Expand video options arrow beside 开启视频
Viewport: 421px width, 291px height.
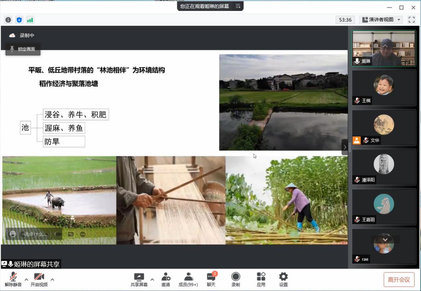point(52,279)
